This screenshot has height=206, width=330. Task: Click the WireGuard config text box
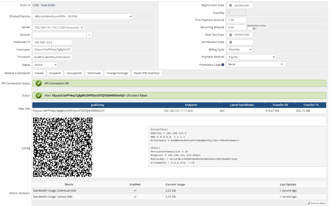tap(237, 146)
